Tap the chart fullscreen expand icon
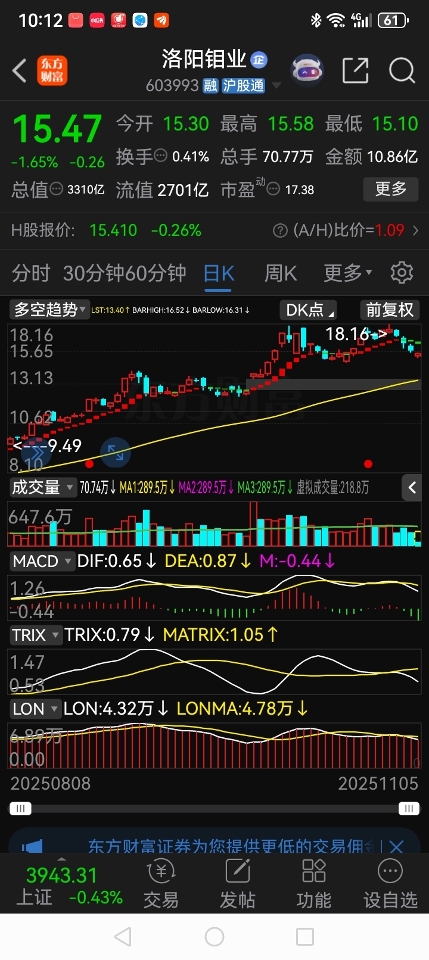429x960 pixels. click(116, 453)
